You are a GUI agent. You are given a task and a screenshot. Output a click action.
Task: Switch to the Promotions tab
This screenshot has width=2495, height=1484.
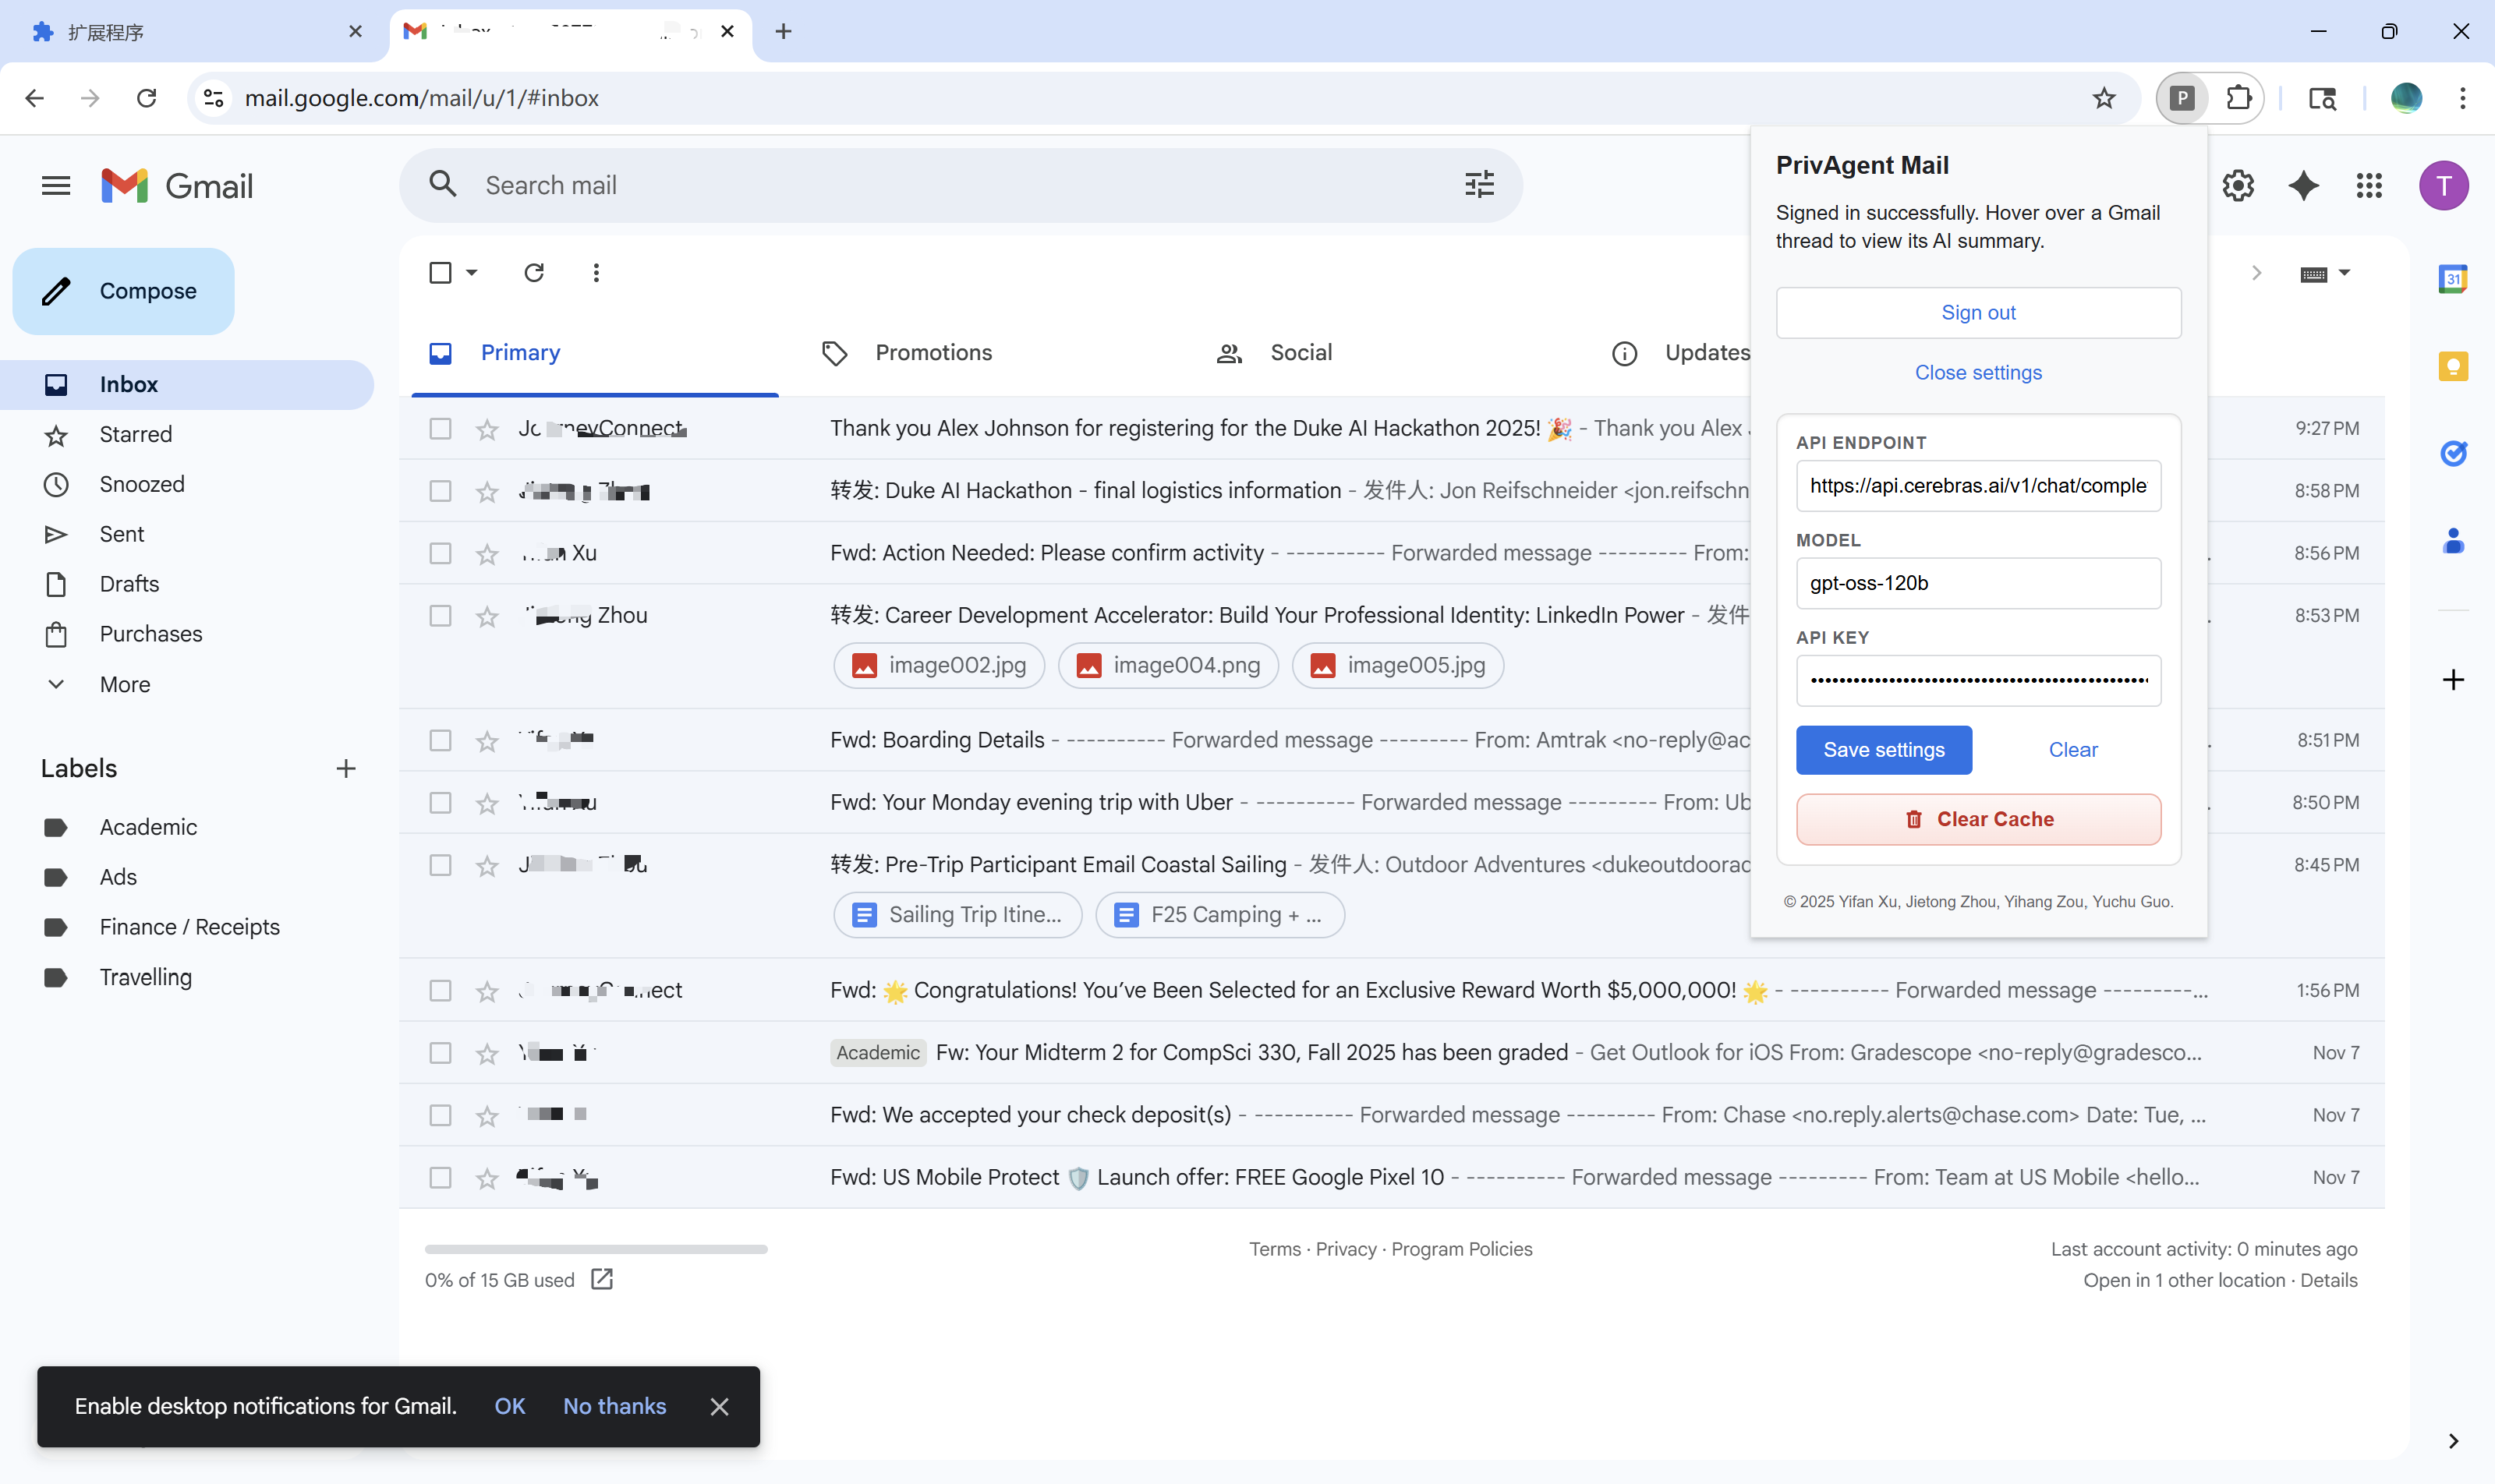click(933, 353)
